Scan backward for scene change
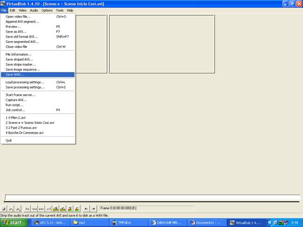The height and width of the screenshot is (227, 303). pyautogui.click(x=70, y=209)
